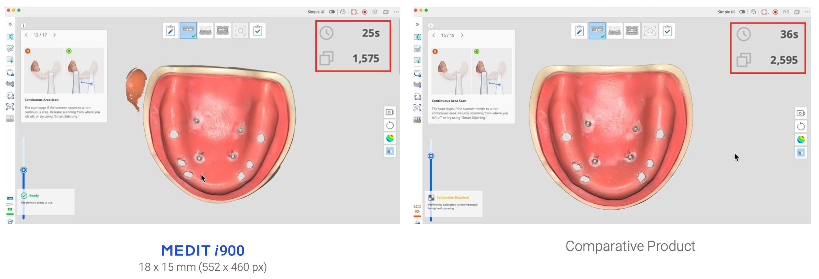Select the second jaw scan stage in MEDIT i900
This screenshot has height=279, width=819.
coord(205,30)
